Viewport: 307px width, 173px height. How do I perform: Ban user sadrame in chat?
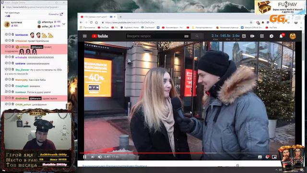pyautogui.click(x=6, y=63)
